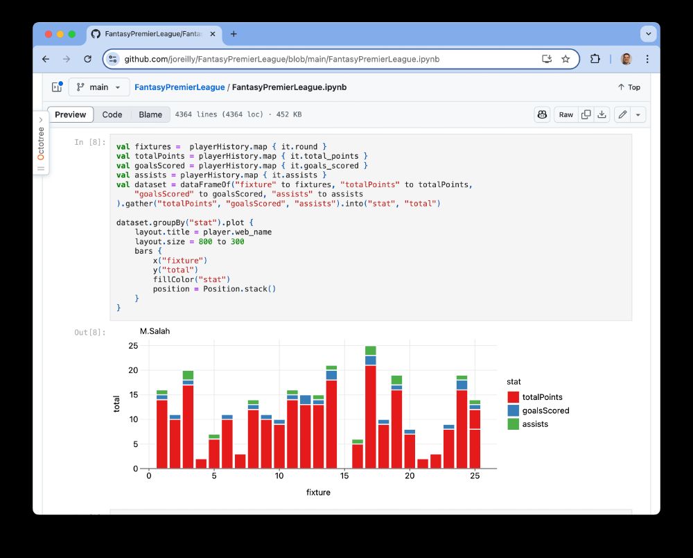The width and height of the screenshot is (693, 558).
Task: Select the Preview tab
Action: point(70,114)
